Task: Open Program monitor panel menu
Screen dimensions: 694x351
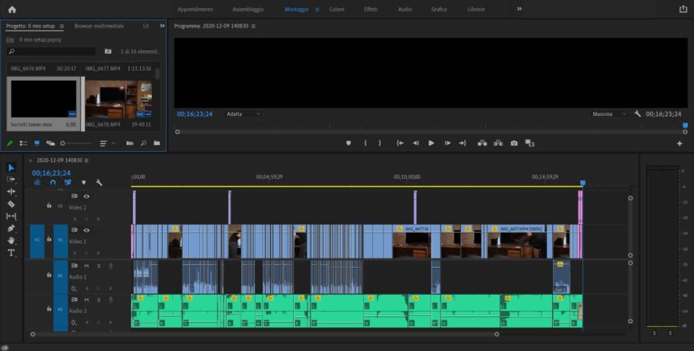Action: [x=253, y=26]
